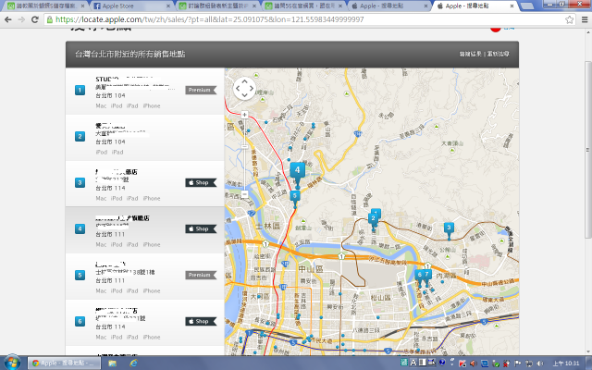This screenshot has height=370, width=592.
Task: Pan the map up with the arrow control
Action: (244, 80)
